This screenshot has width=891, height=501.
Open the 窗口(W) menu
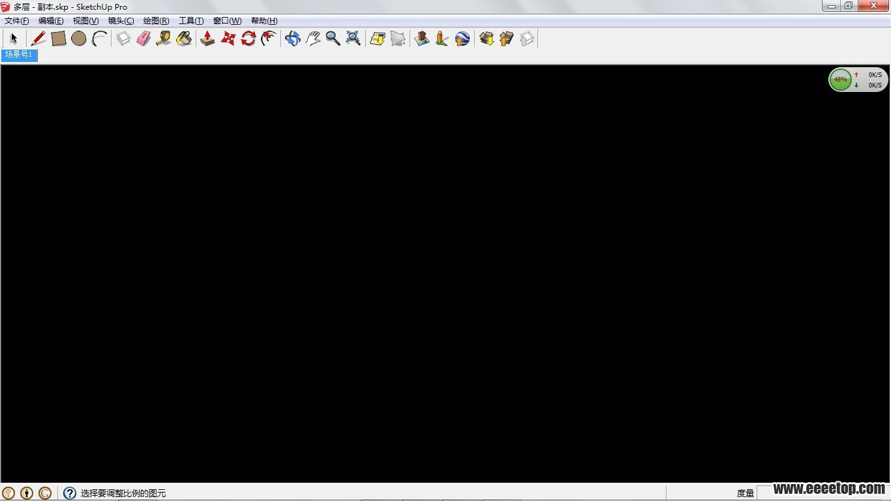click(x=227, y=21)
